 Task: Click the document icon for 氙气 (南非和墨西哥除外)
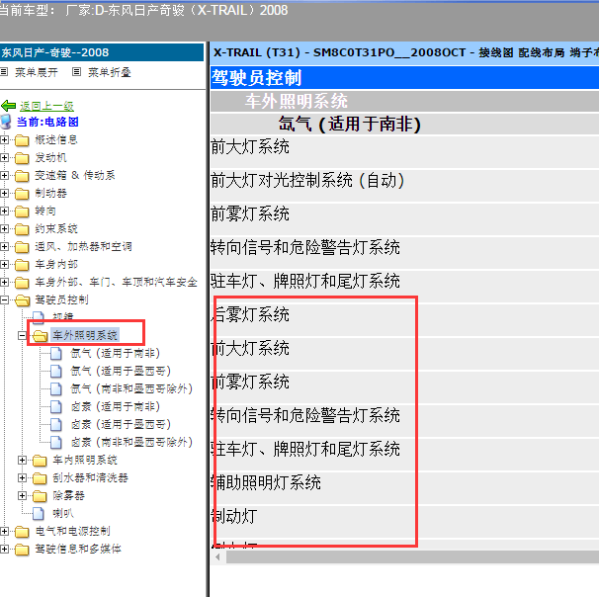tap(56, 388)
